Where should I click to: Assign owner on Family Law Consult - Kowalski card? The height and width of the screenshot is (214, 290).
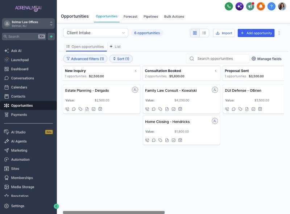tap(215, 90)
